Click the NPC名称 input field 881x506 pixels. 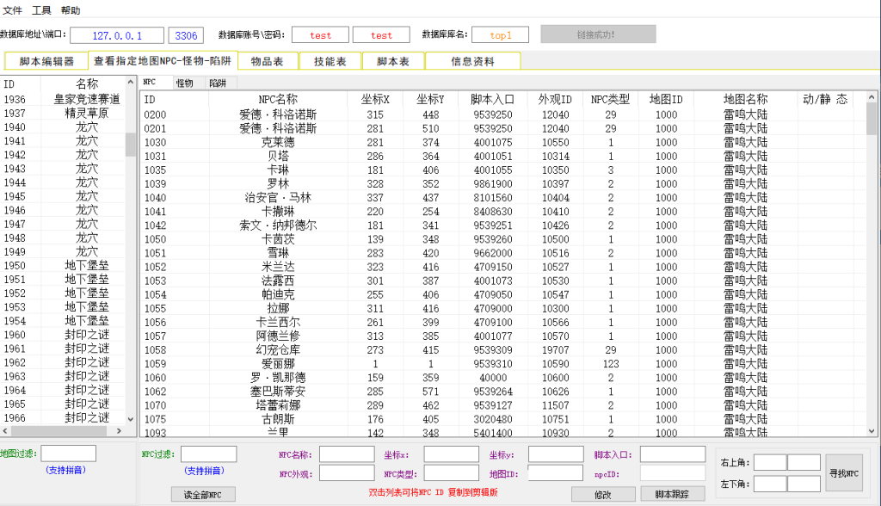[x=347, y=454]
